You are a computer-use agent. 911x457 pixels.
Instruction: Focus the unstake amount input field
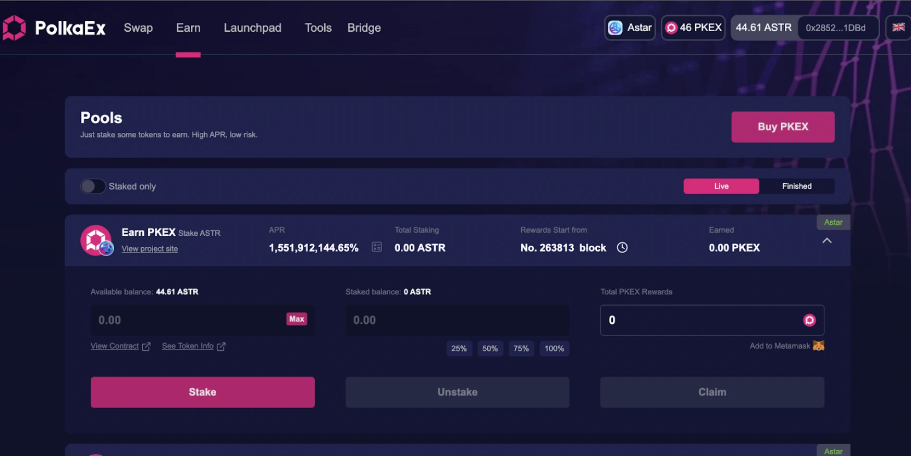(x=458, y=320)
